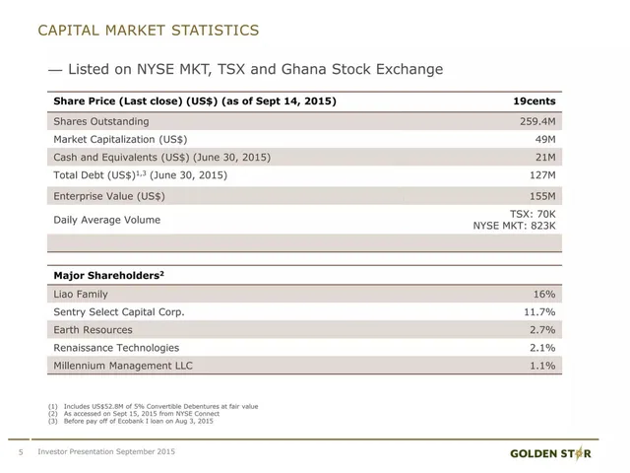Click the '155M' enterprise value figure
This screenshot has height=473, width=630.
[542, 196]
